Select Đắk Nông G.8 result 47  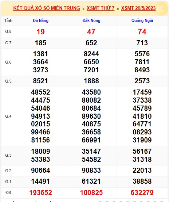point(91,32)
